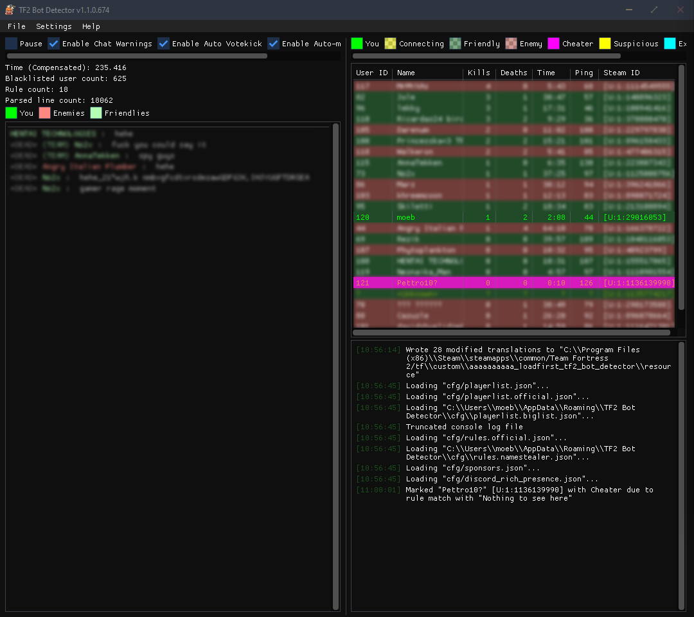Viewport: 694px width, 617px height.
Task: Click the You swatch above chat log
Action: [11, 113]
